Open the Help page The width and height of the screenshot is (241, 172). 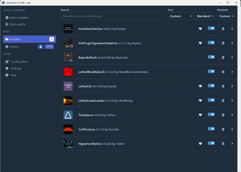pos(11,75)
